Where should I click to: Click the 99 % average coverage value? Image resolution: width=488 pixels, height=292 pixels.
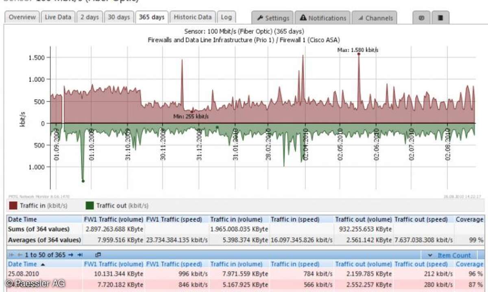pyautogui.click(x=476, y=240)
